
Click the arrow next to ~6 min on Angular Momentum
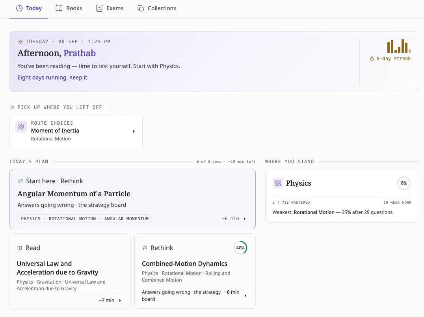[244, 219]
